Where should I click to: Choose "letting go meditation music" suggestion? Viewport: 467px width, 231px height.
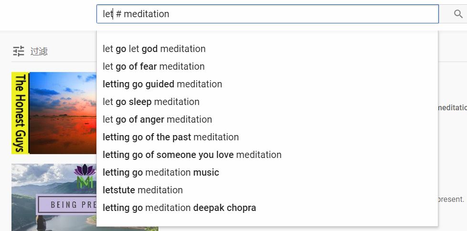(161, 172)
